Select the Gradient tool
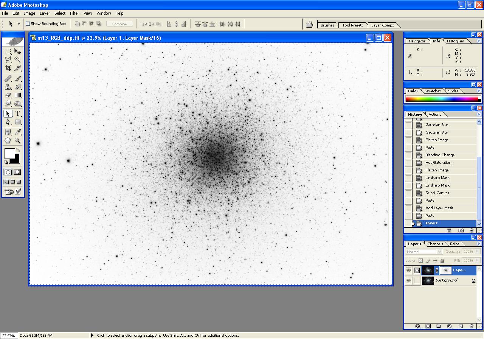Screen dimensions: 484x339 [x=18, y=95]
